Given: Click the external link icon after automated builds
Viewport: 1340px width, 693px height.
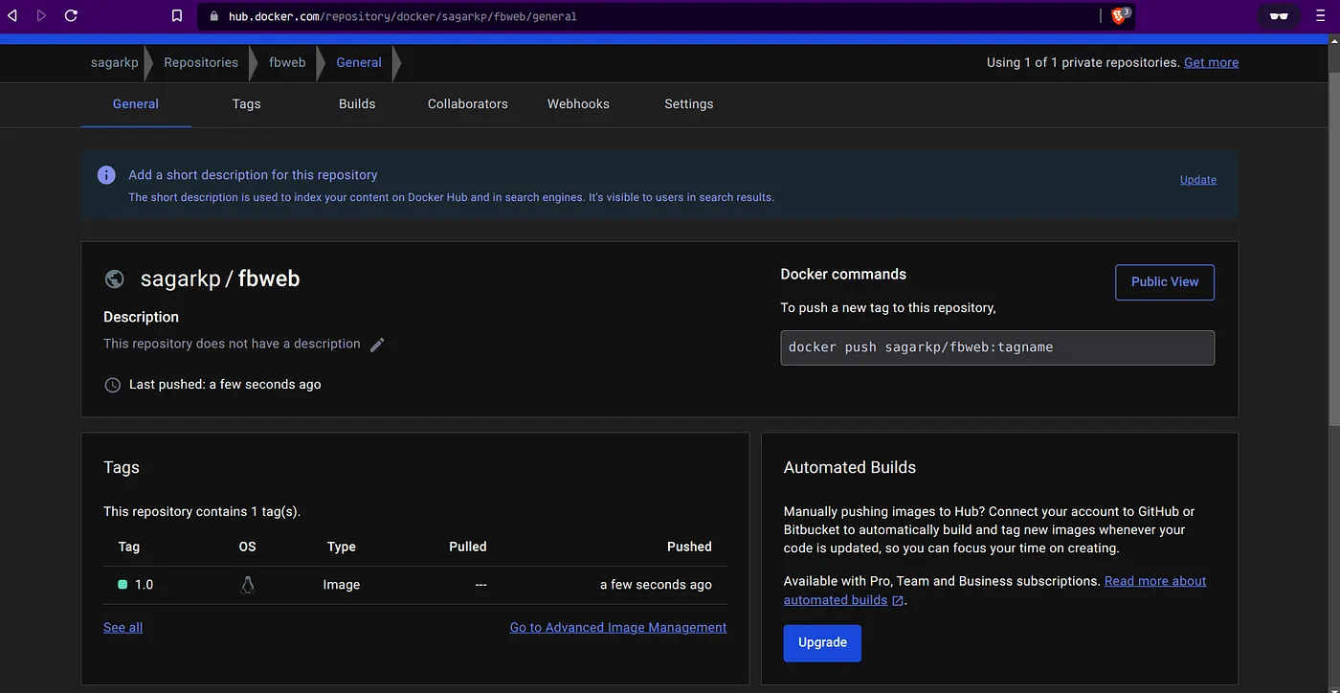Looking at the screenshot, I should pos(898,601).
